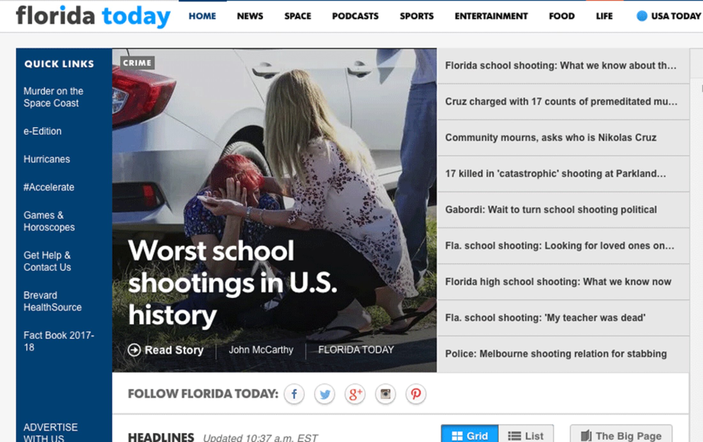Open the Sports menu item
703x442 pixels.
click(417, 16)
